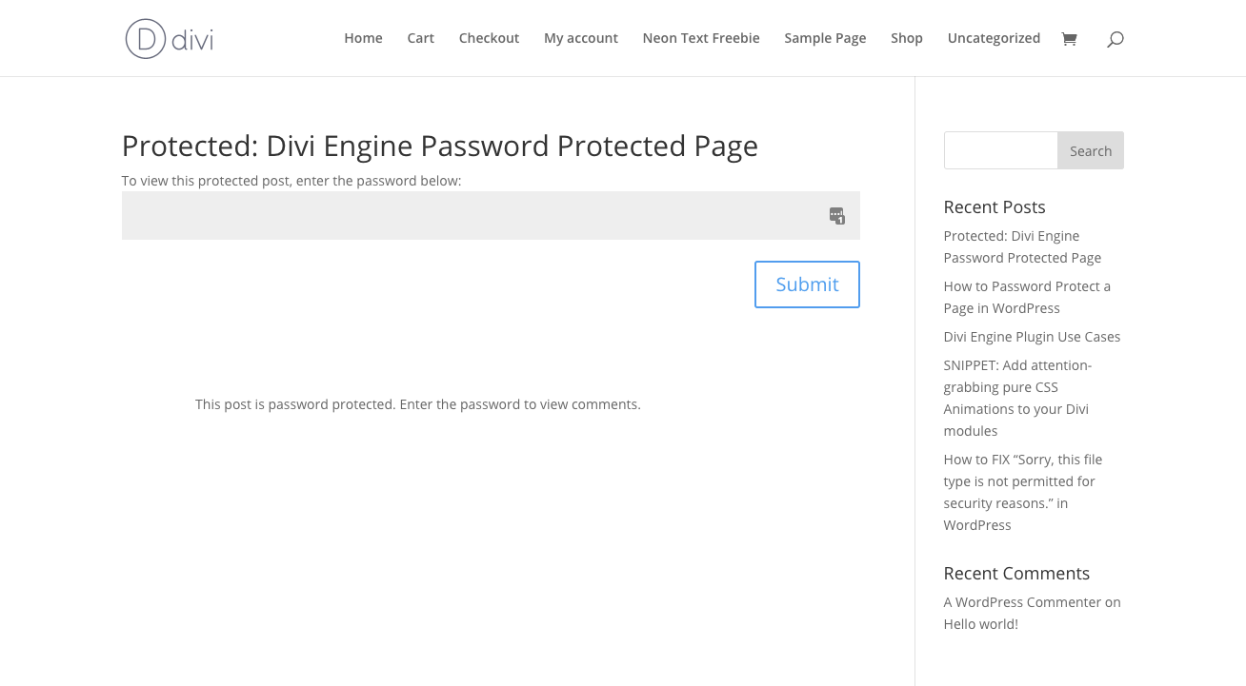Open Uncategorized menu item
The width and height of the screenshot is (1246, 686).
[x=994, y=38]
